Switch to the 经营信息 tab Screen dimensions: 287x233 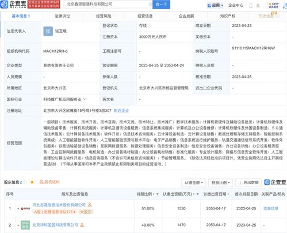pyautogui.click(x=145, y=16)
